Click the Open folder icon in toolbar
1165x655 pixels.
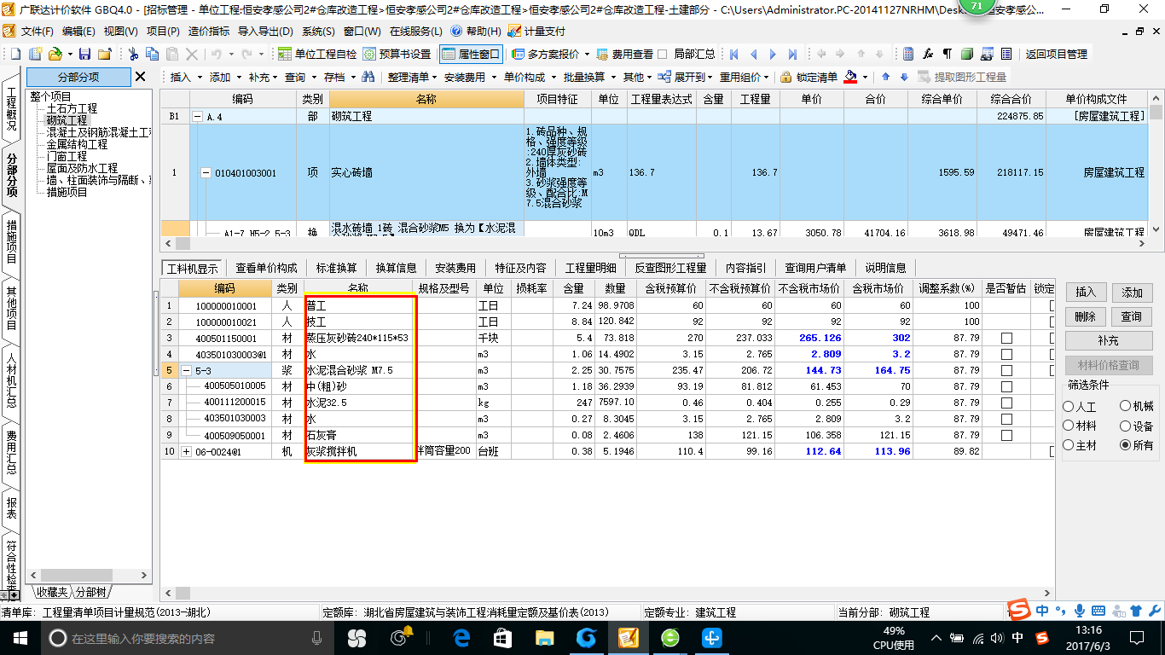53,54
